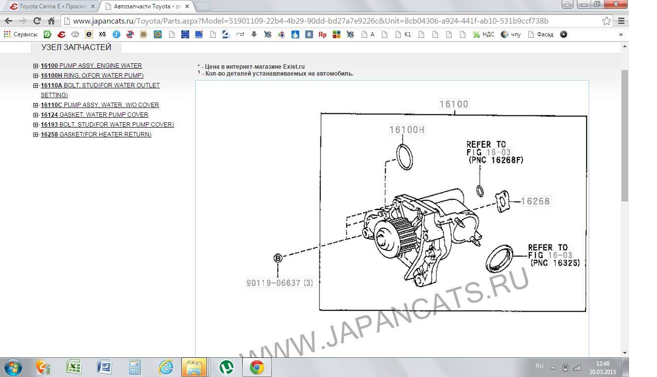
Task: Click the address bar URL field
Action: click(310, 21)
